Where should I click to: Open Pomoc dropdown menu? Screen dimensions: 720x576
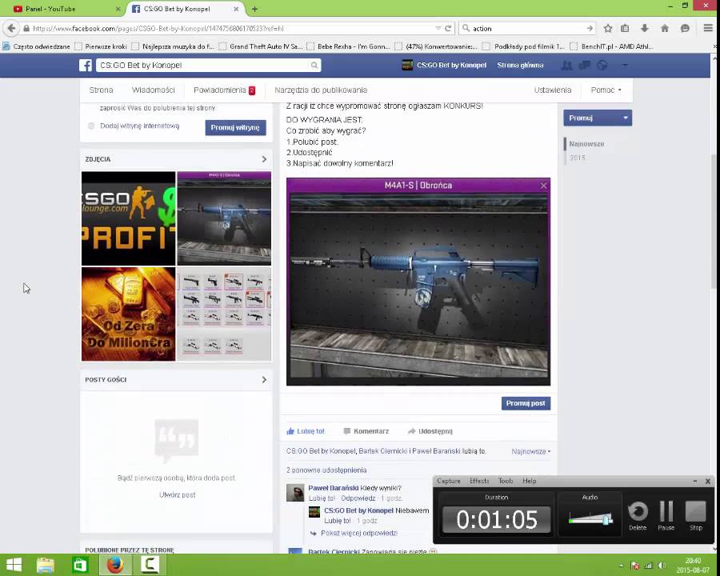(x=606, y=90)
